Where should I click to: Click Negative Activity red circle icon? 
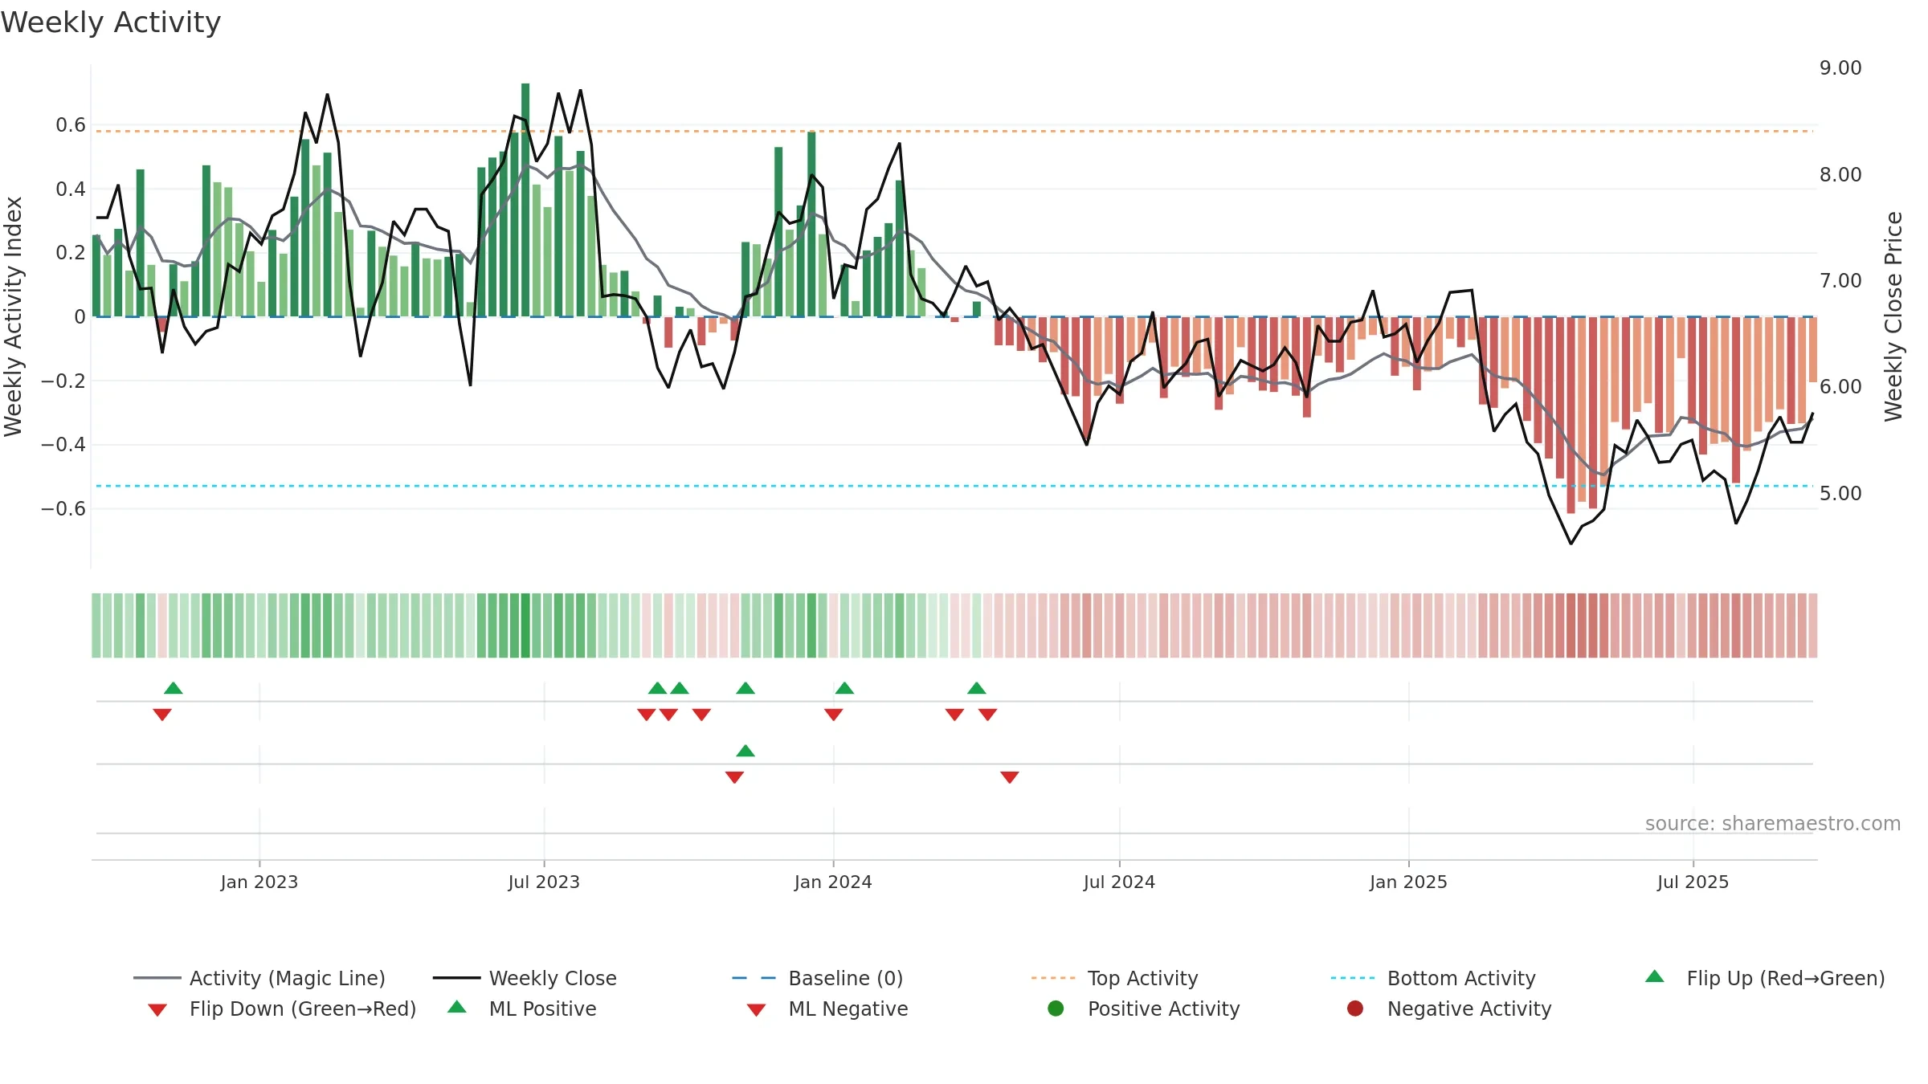tap(1355, 1008)
